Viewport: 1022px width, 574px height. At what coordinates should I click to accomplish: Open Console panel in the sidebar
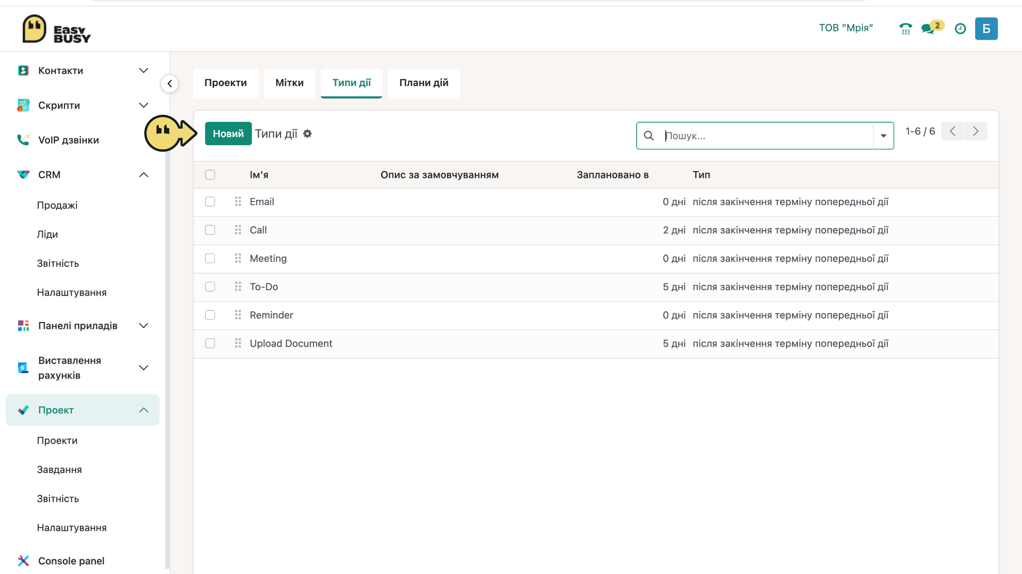click(x=71, y=561)
